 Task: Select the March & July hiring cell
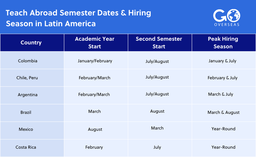click(221, 94)
